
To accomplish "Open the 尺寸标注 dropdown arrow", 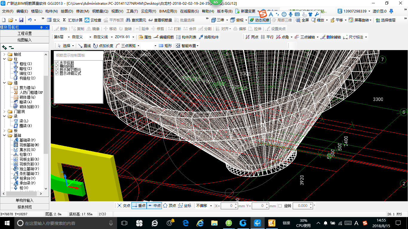I will click(366, 37).
